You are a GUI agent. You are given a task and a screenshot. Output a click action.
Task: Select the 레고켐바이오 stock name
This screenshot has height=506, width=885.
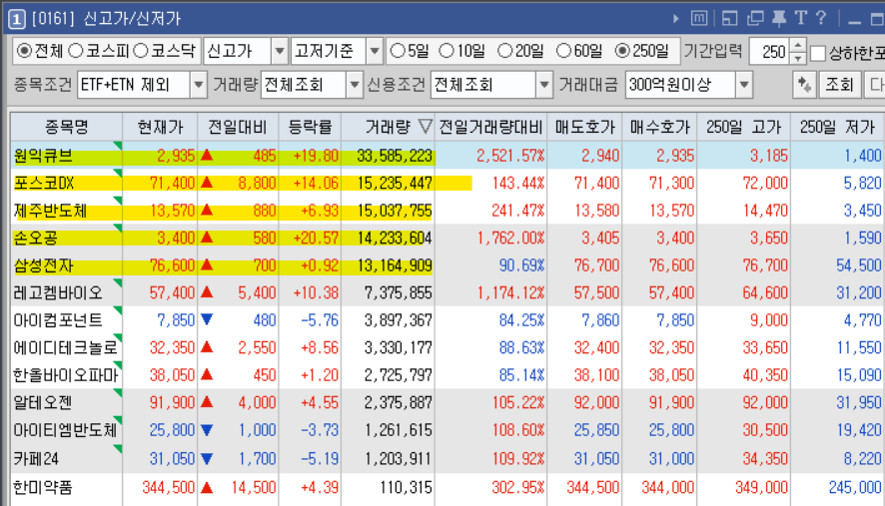pos(58,292)
